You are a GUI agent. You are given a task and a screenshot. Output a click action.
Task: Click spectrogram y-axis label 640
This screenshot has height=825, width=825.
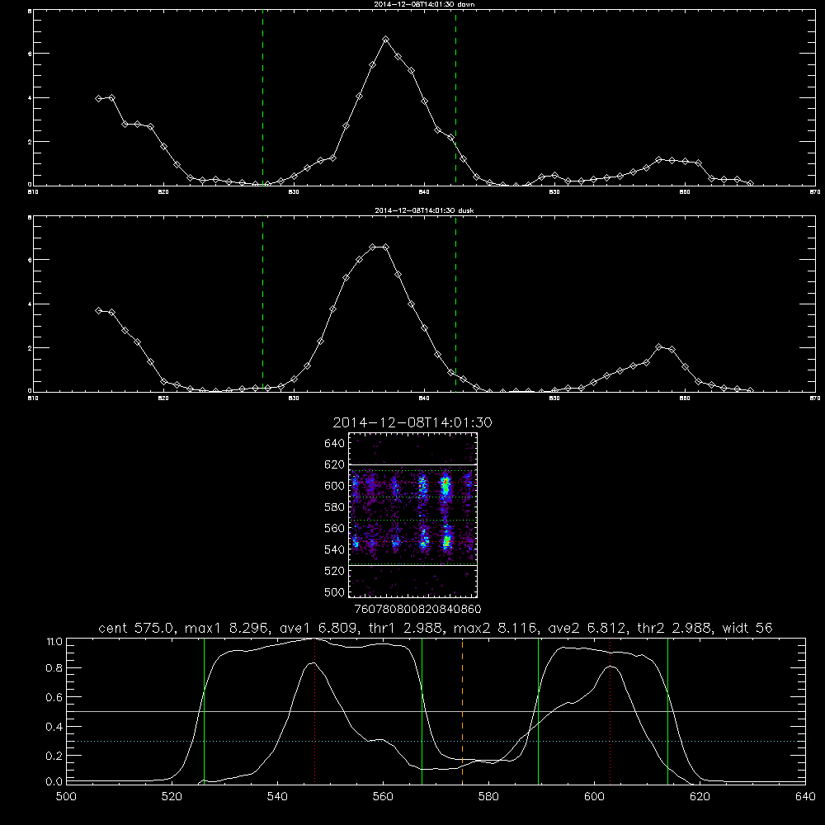click(334, 443)
